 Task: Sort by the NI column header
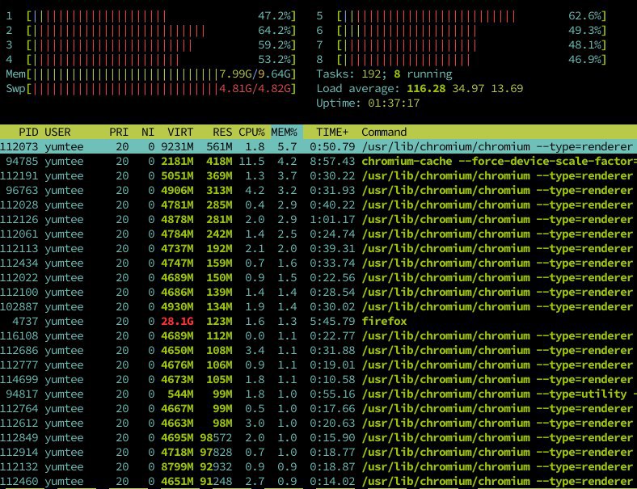[x=148, y=132]
